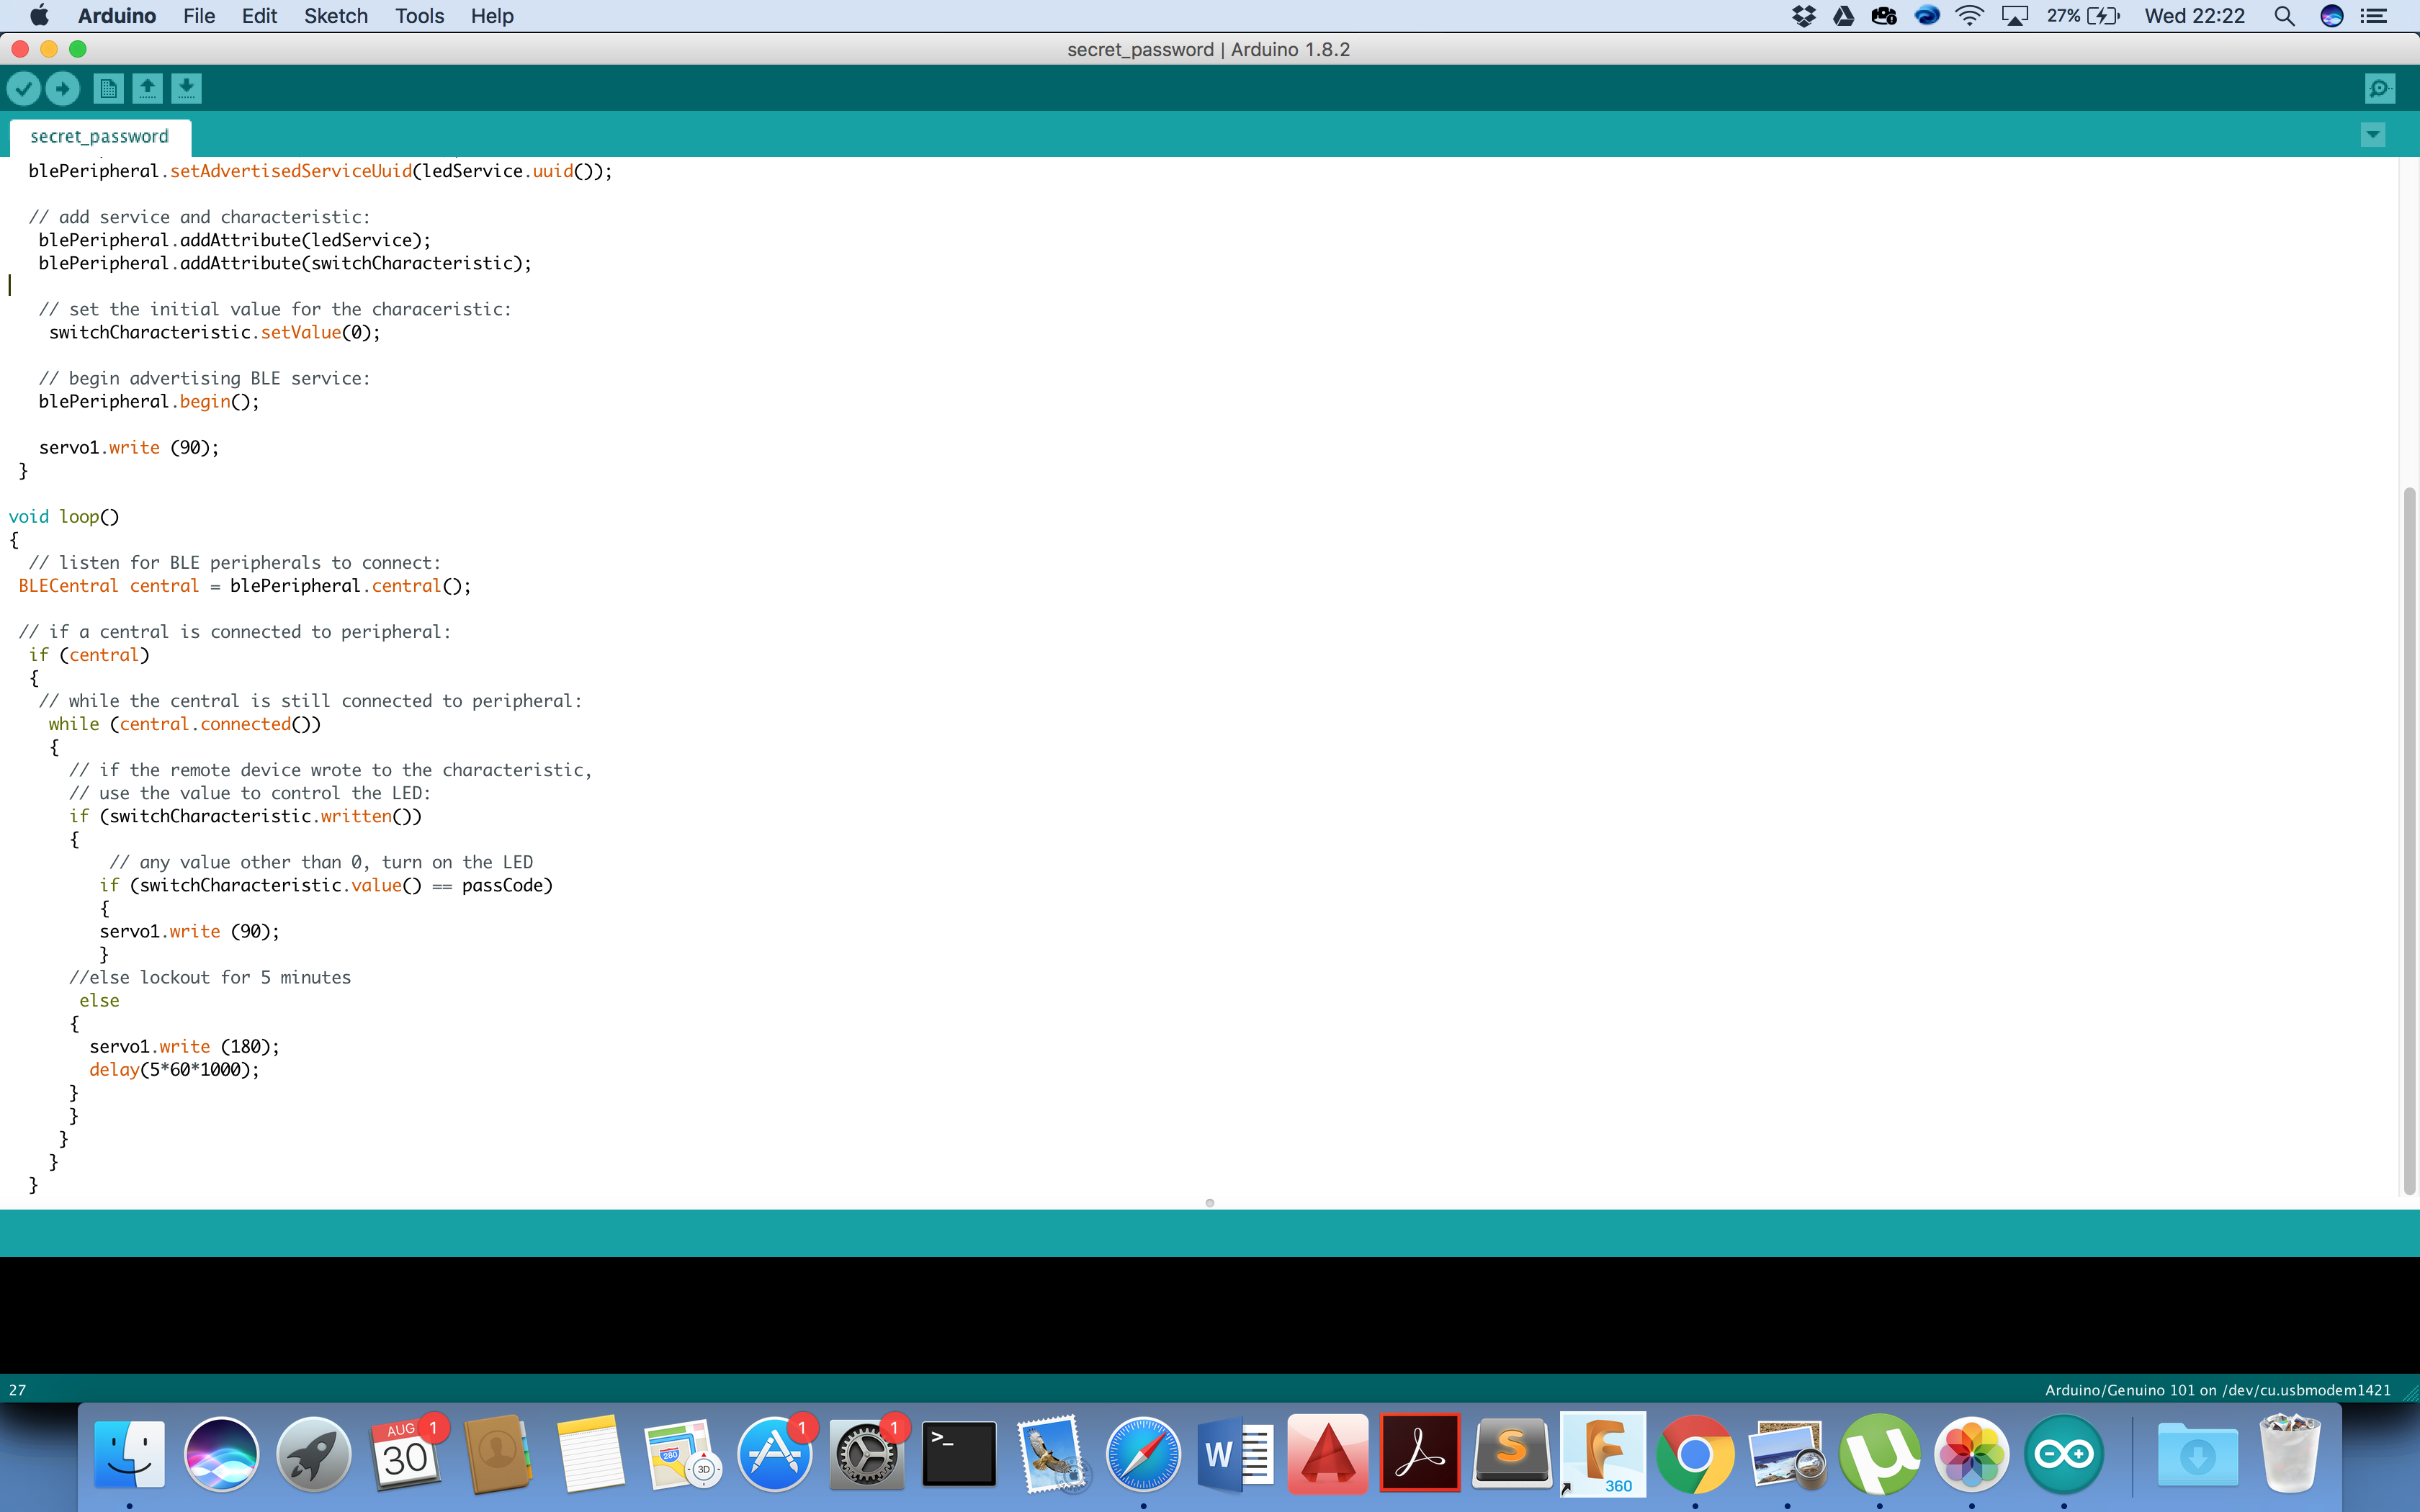Open Notes in the Dock

[590, 1454]
